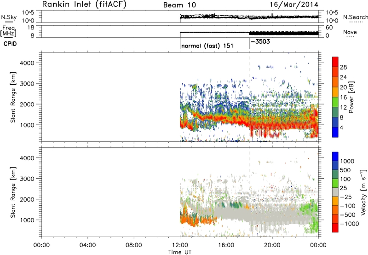Click the 20:00 time tick label
Screen dimensions: 368x255
(x=272, y=245)
